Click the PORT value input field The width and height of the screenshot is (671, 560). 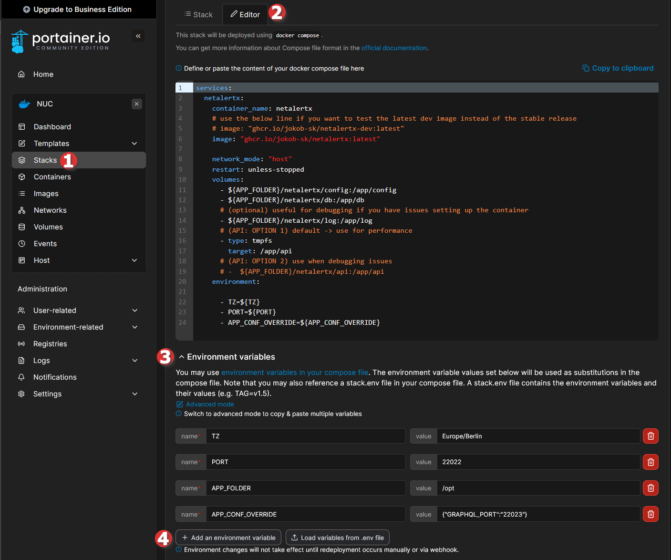click(x=538, y=462)
